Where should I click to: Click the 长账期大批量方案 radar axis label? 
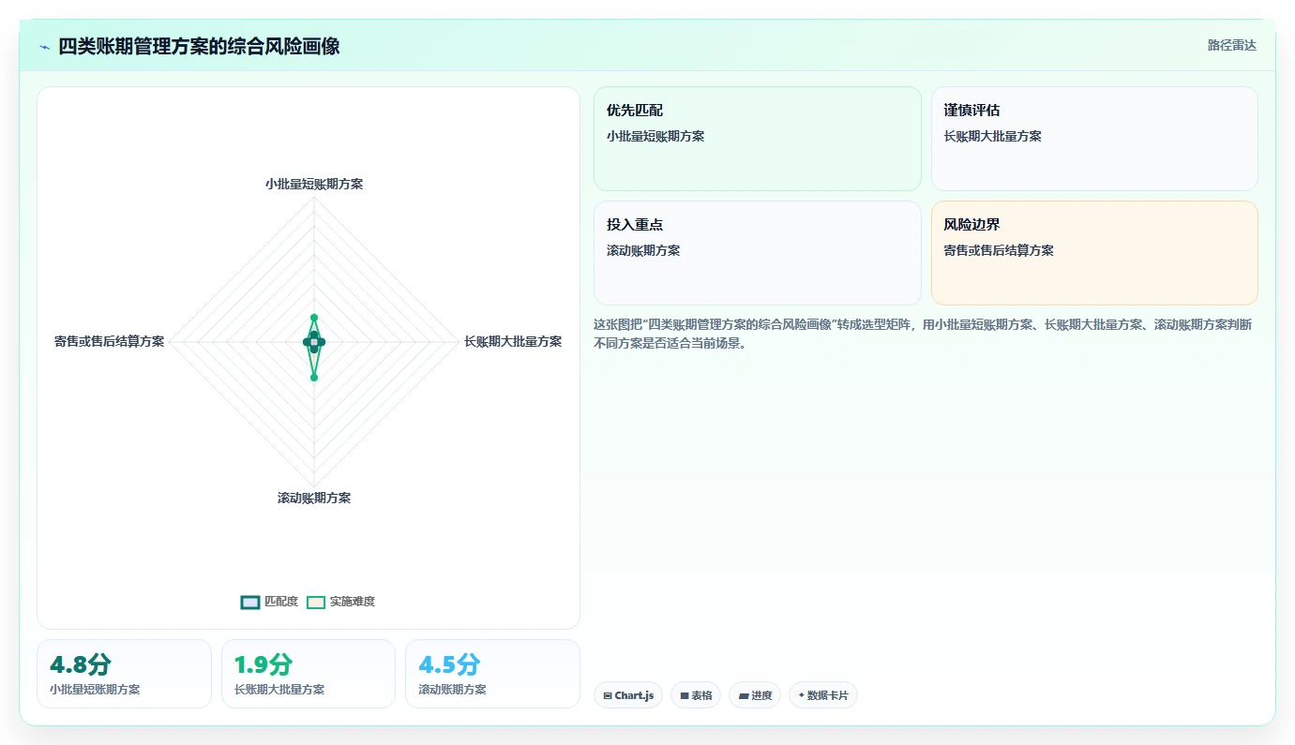[513, 341]
